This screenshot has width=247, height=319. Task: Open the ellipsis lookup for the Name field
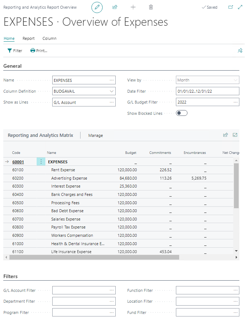tap(111, 80)
